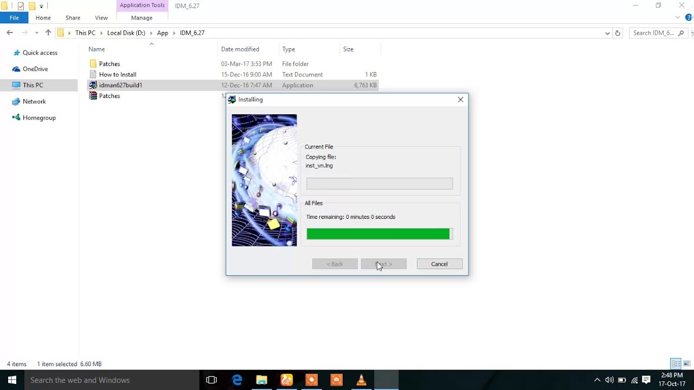
Task: Go back with the Back arrow
Action: click(10, 33)
